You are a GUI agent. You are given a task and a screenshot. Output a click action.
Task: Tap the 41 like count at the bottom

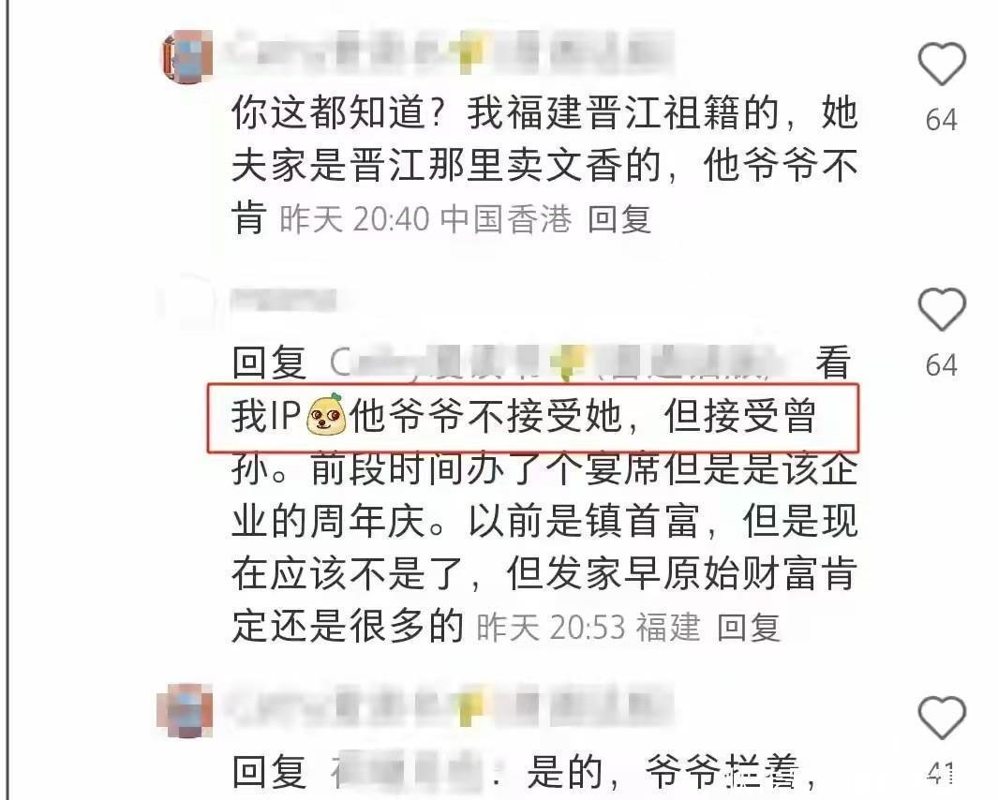pos(942,773)
